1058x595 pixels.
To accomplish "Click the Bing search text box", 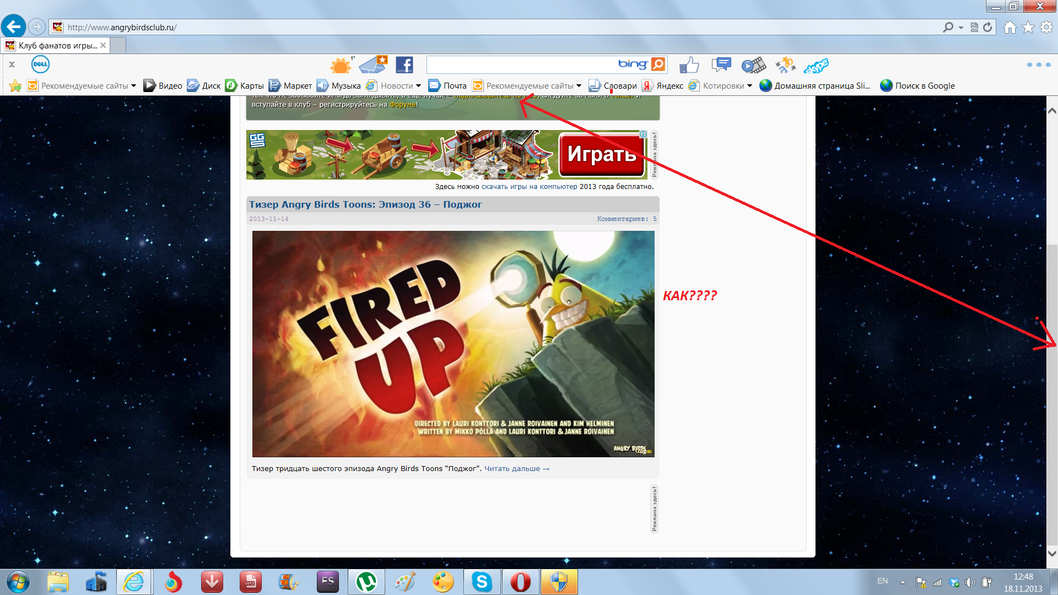I will point(521,65).
